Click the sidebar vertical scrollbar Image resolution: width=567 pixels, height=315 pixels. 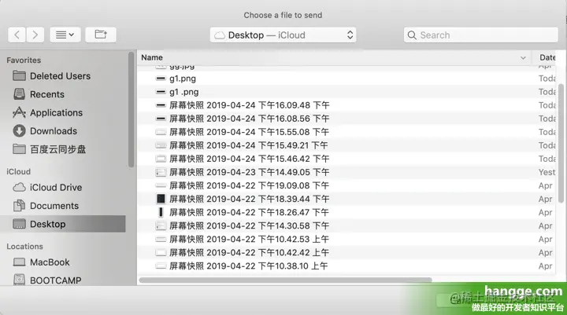(131, 110)
